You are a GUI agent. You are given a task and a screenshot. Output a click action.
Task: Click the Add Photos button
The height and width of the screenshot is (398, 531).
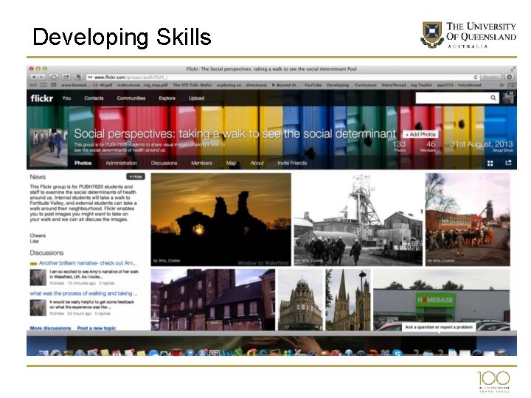pyautogui.click(x=420, y=134)
